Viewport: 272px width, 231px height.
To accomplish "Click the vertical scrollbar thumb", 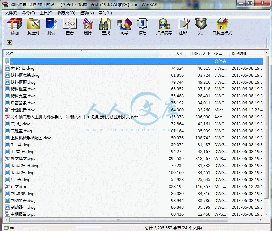I will (x=266, y=127).
